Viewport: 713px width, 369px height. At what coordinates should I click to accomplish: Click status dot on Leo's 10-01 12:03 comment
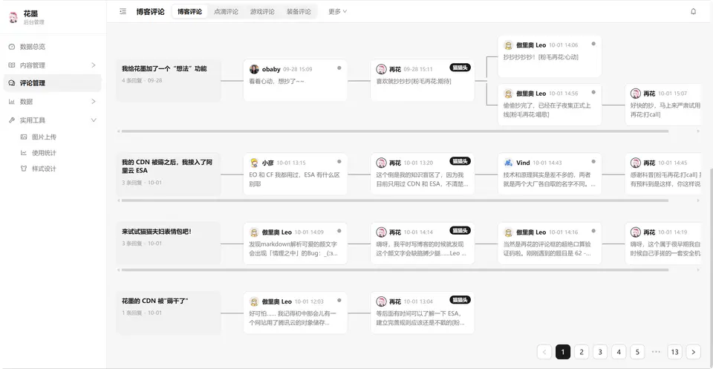[339, 301]
